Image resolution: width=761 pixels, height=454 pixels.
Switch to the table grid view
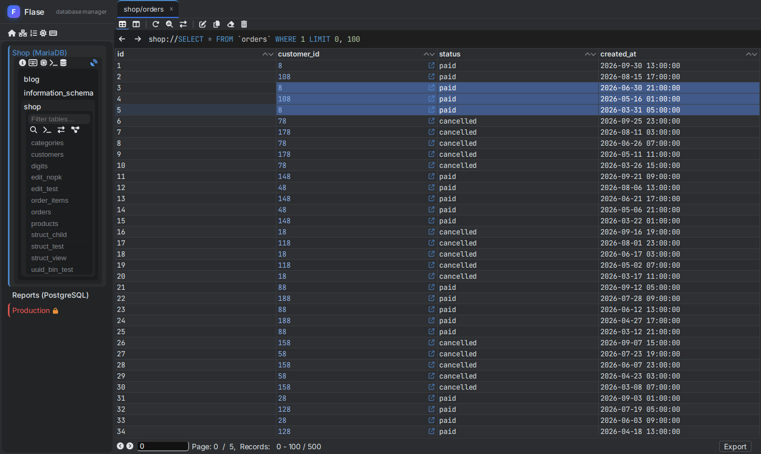point(123,24)
